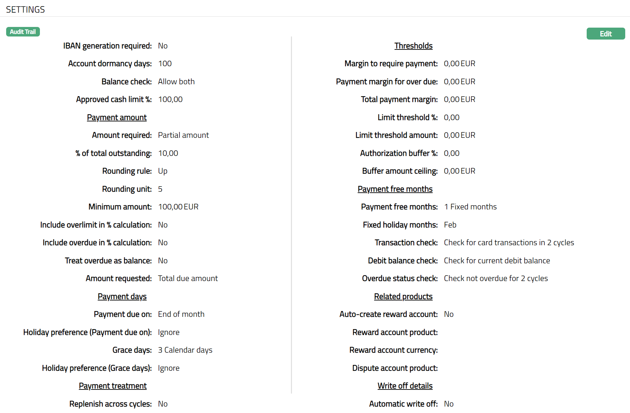
Task: Select the Related products heading
Action: (x=403, y=296)
